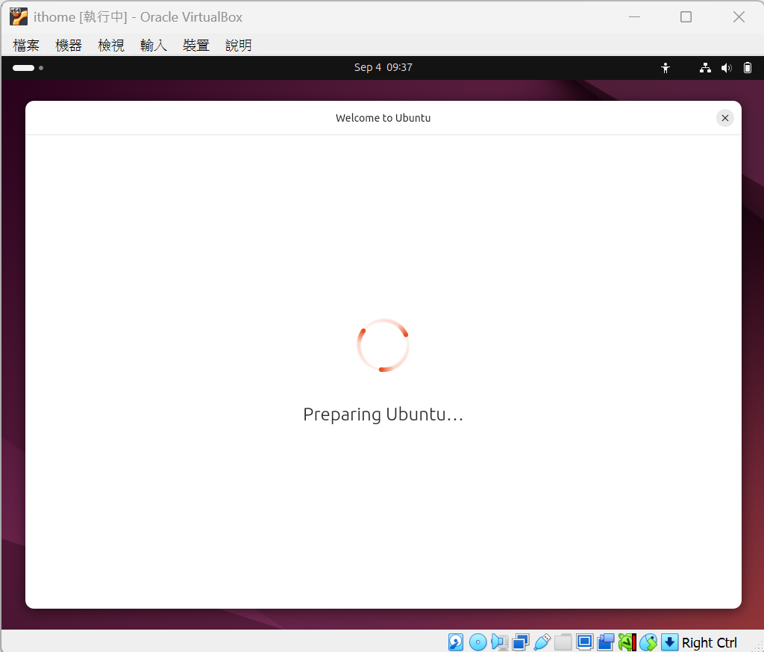
Task: Open the Sep 4 09:37 clock menu
Action: (x=383, y=67)
